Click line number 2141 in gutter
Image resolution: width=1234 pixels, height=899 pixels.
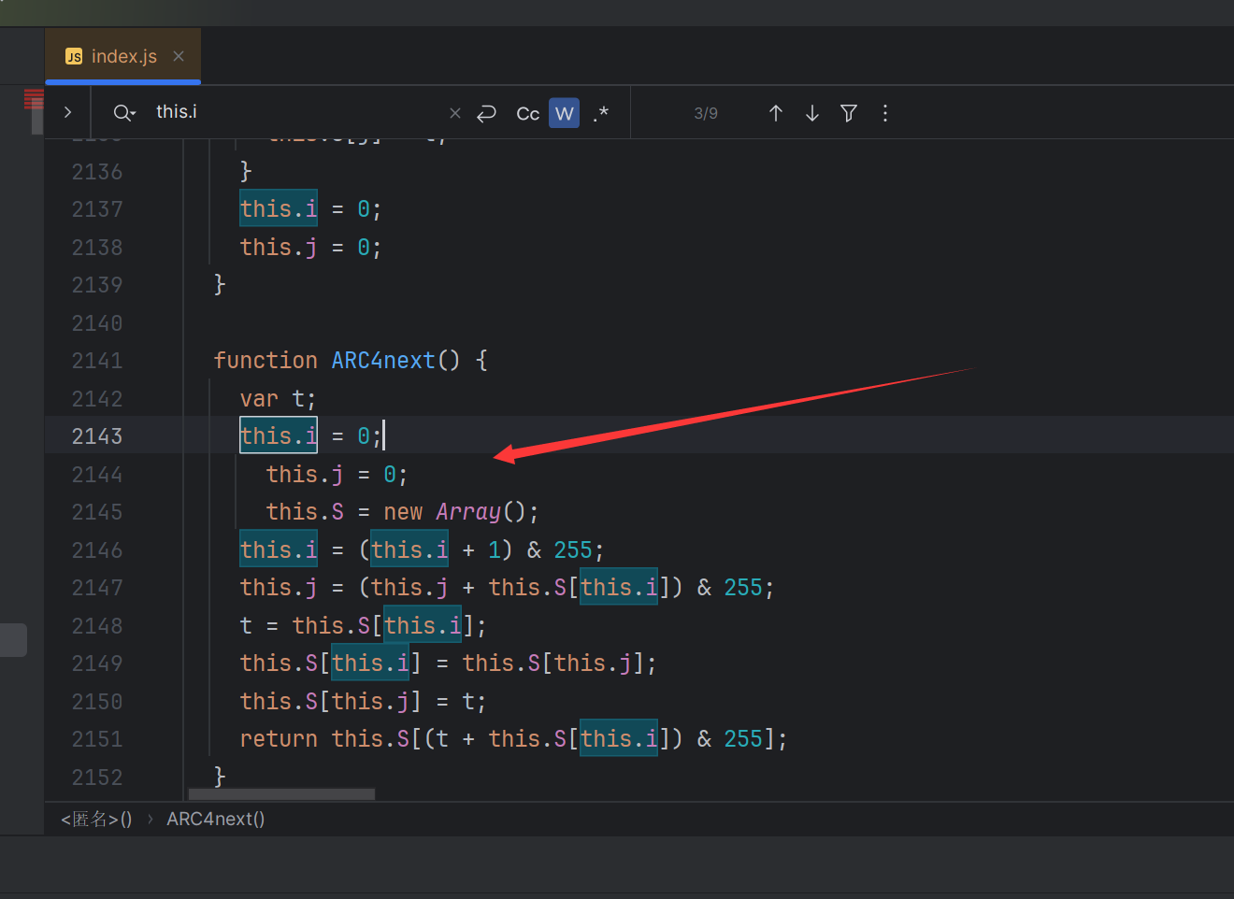(97, 361)
